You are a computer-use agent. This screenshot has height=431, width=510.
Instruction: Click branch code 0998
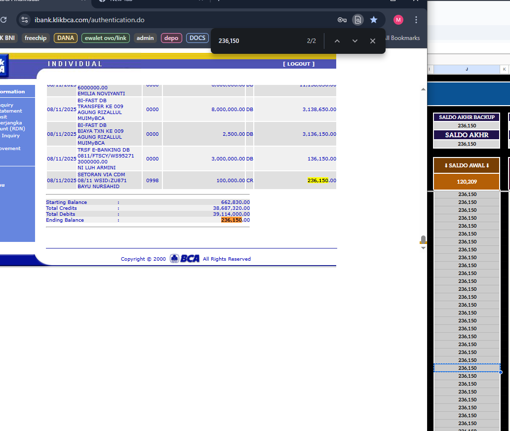[x=152, y=180]
